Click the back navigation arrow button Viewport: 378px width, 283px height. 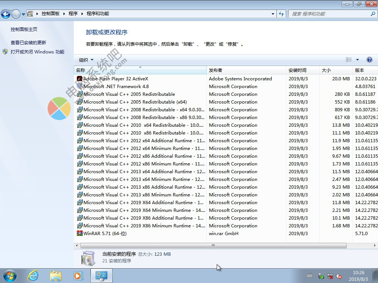(6, 14)
